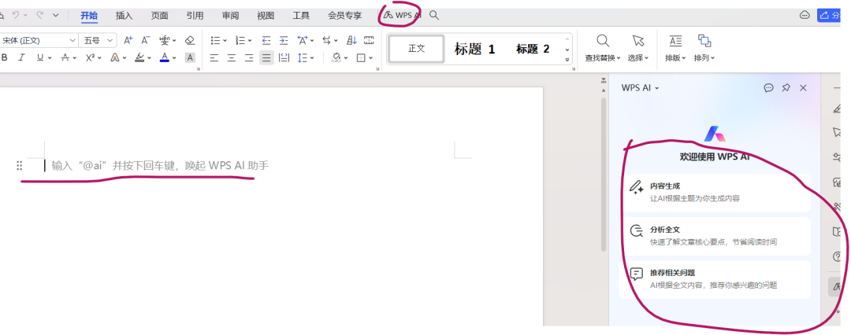
Task: Click the search magnifier icon in the tab bar
Action: [x=434, y=15]
